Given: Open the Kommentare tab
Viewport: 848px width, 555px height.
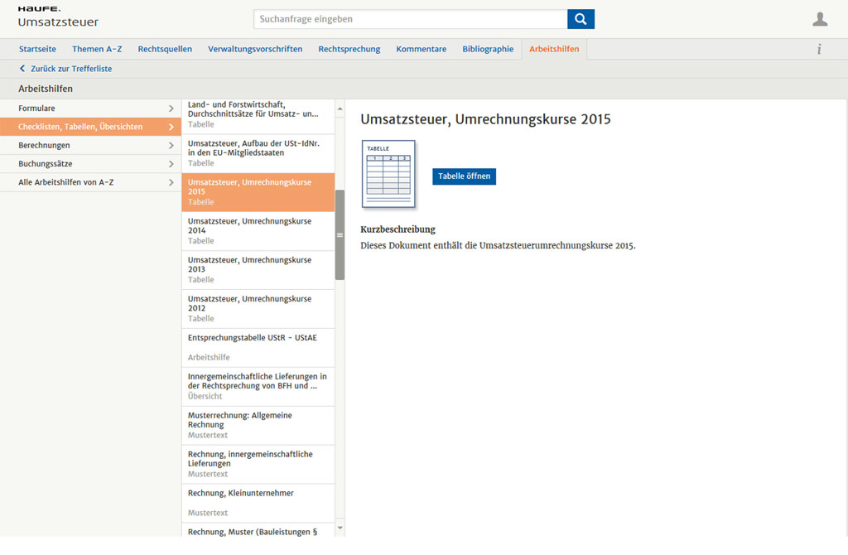Looking at the screenshot, I should click(x=422, y=49).
